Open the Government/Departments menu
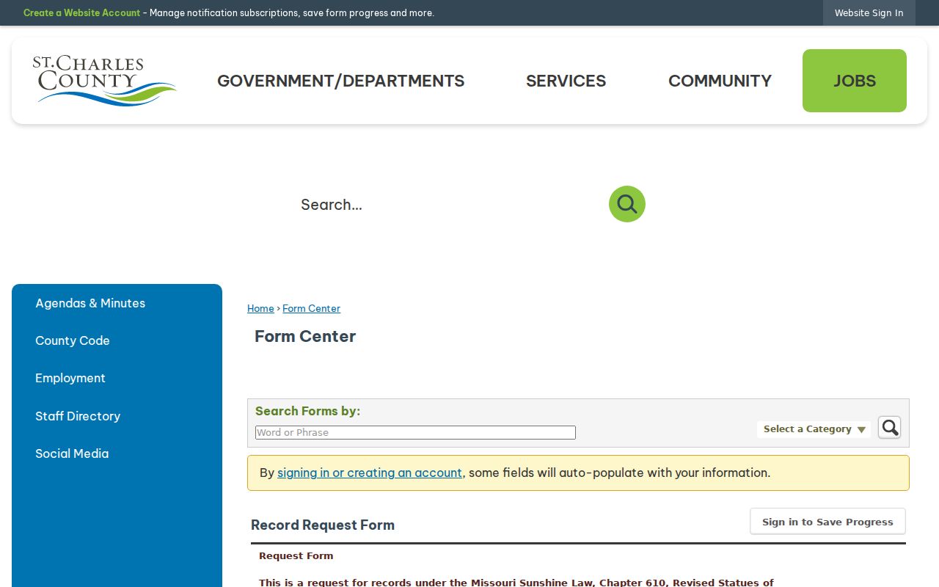This screenshot has height=587, width=939. 341,81
